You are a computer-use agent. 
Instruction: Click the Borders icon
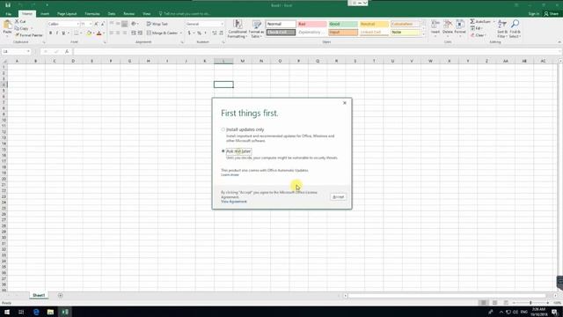click(x=76, y=33)
